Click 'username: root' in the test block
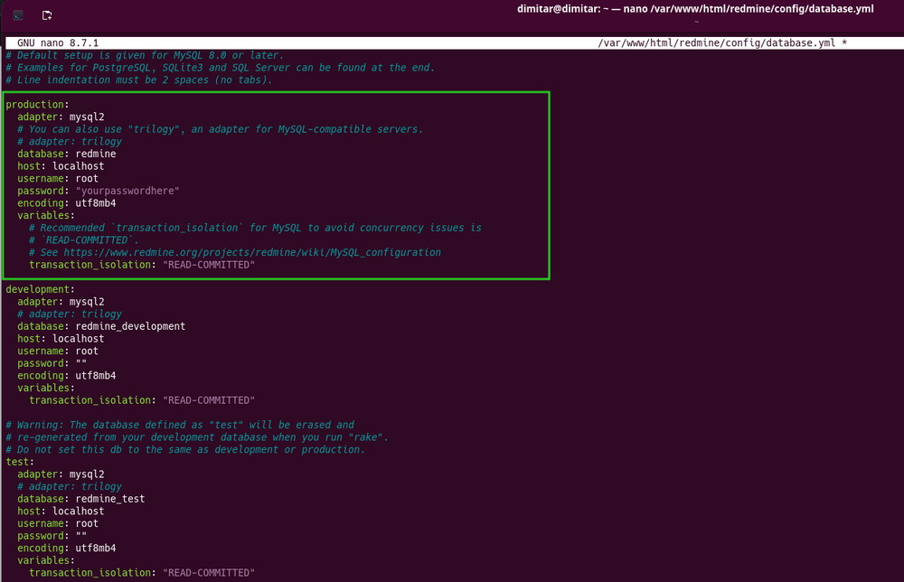Screen dimensions: 904x582 click(58, 524)
